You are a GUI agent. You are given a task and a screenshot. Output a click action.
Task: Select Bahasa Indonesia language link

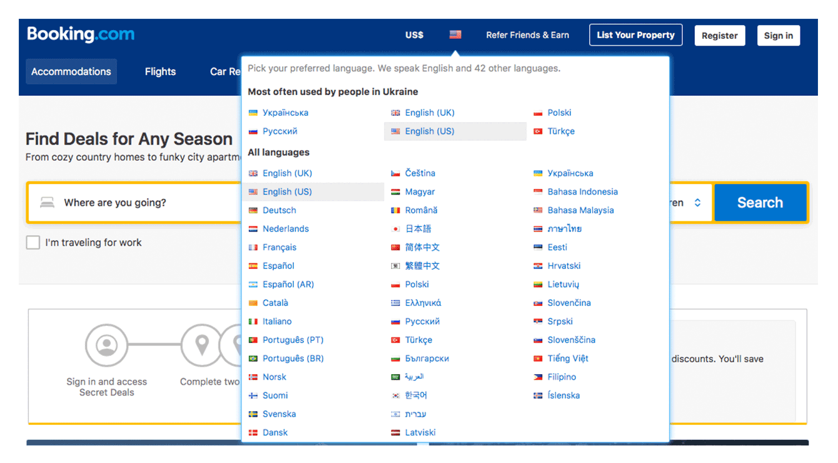583,192
